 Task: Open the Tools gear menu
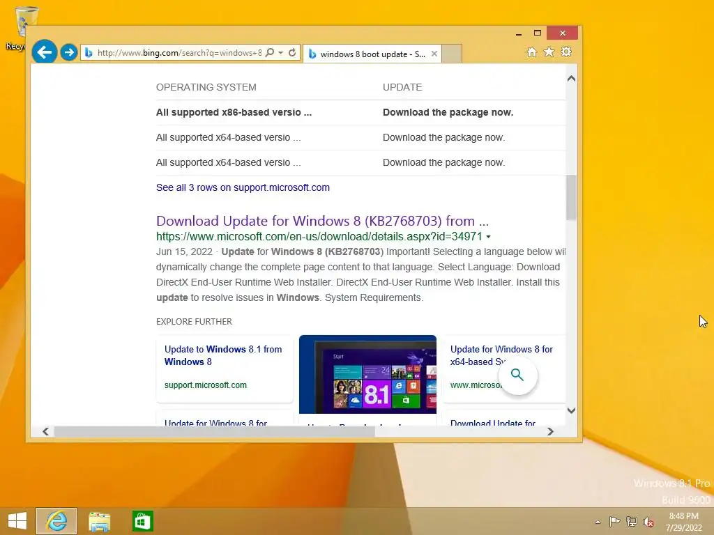[566, 52]
